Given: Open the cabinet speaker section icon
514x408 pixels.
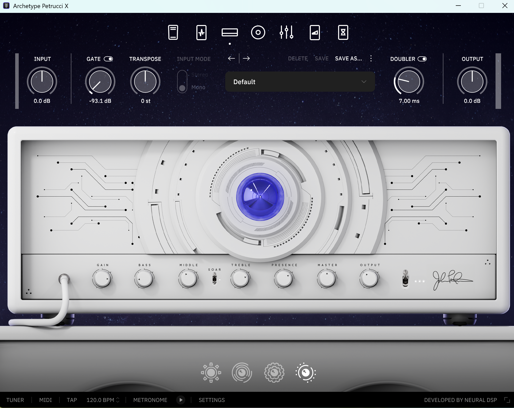Looking at the screenshot, I should 258,32.
